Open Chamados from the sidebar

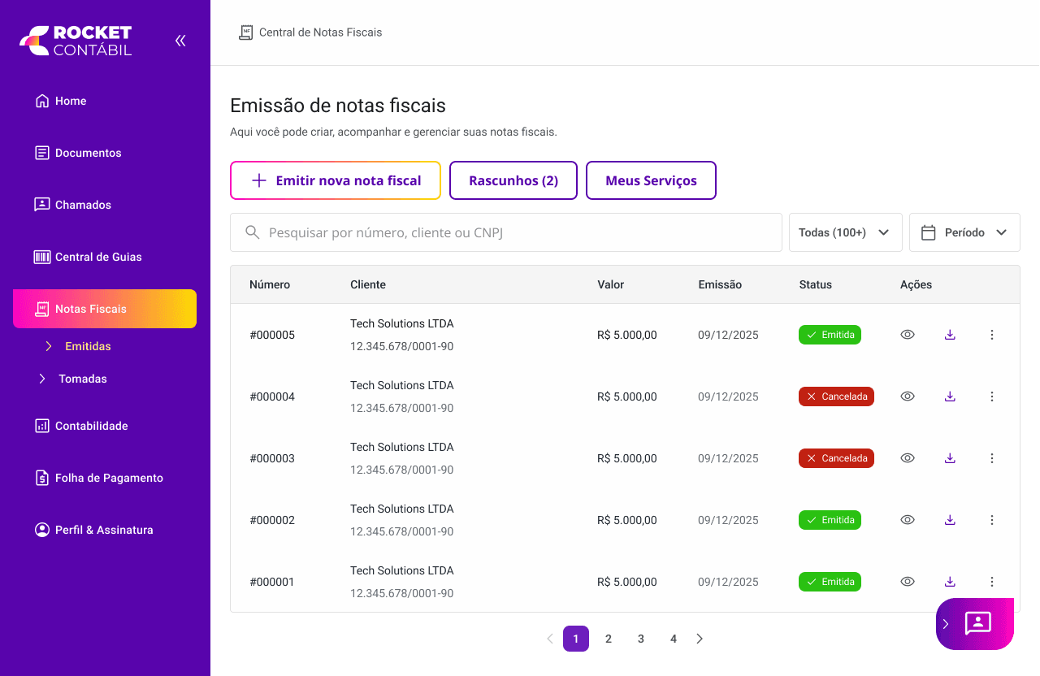coord(73,205)
